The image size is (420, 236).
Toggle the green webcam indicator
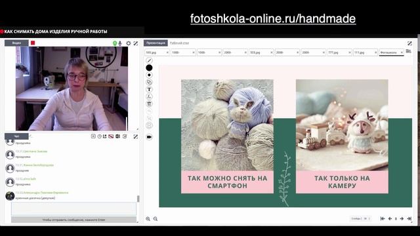click(x=115, y=43)
